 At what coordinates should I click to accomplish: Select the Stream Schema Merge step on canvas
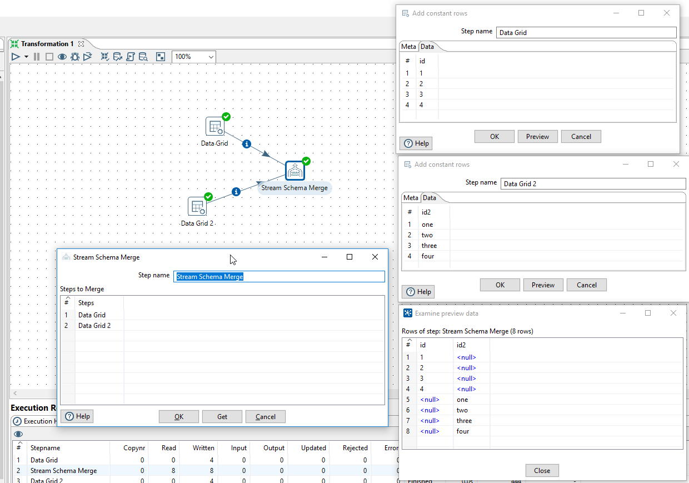pyautogui.click(x=294, y=170)
